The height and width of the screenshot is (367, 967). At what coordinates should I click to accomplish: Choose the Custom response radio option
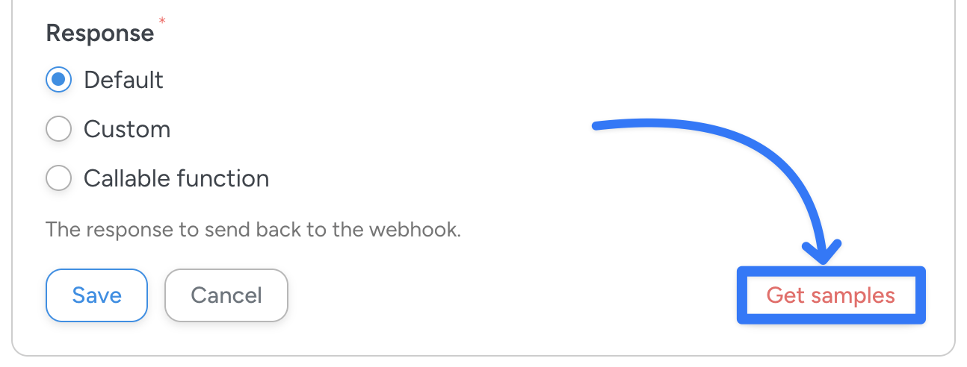(x=58, y=129)
